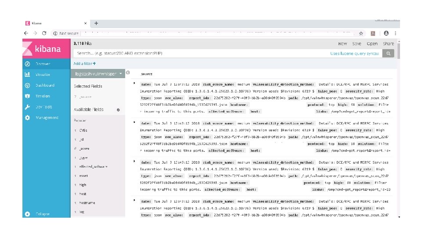Expand the first document row
The width and height of the screenshot is (422, 237).
coord(135,83)
